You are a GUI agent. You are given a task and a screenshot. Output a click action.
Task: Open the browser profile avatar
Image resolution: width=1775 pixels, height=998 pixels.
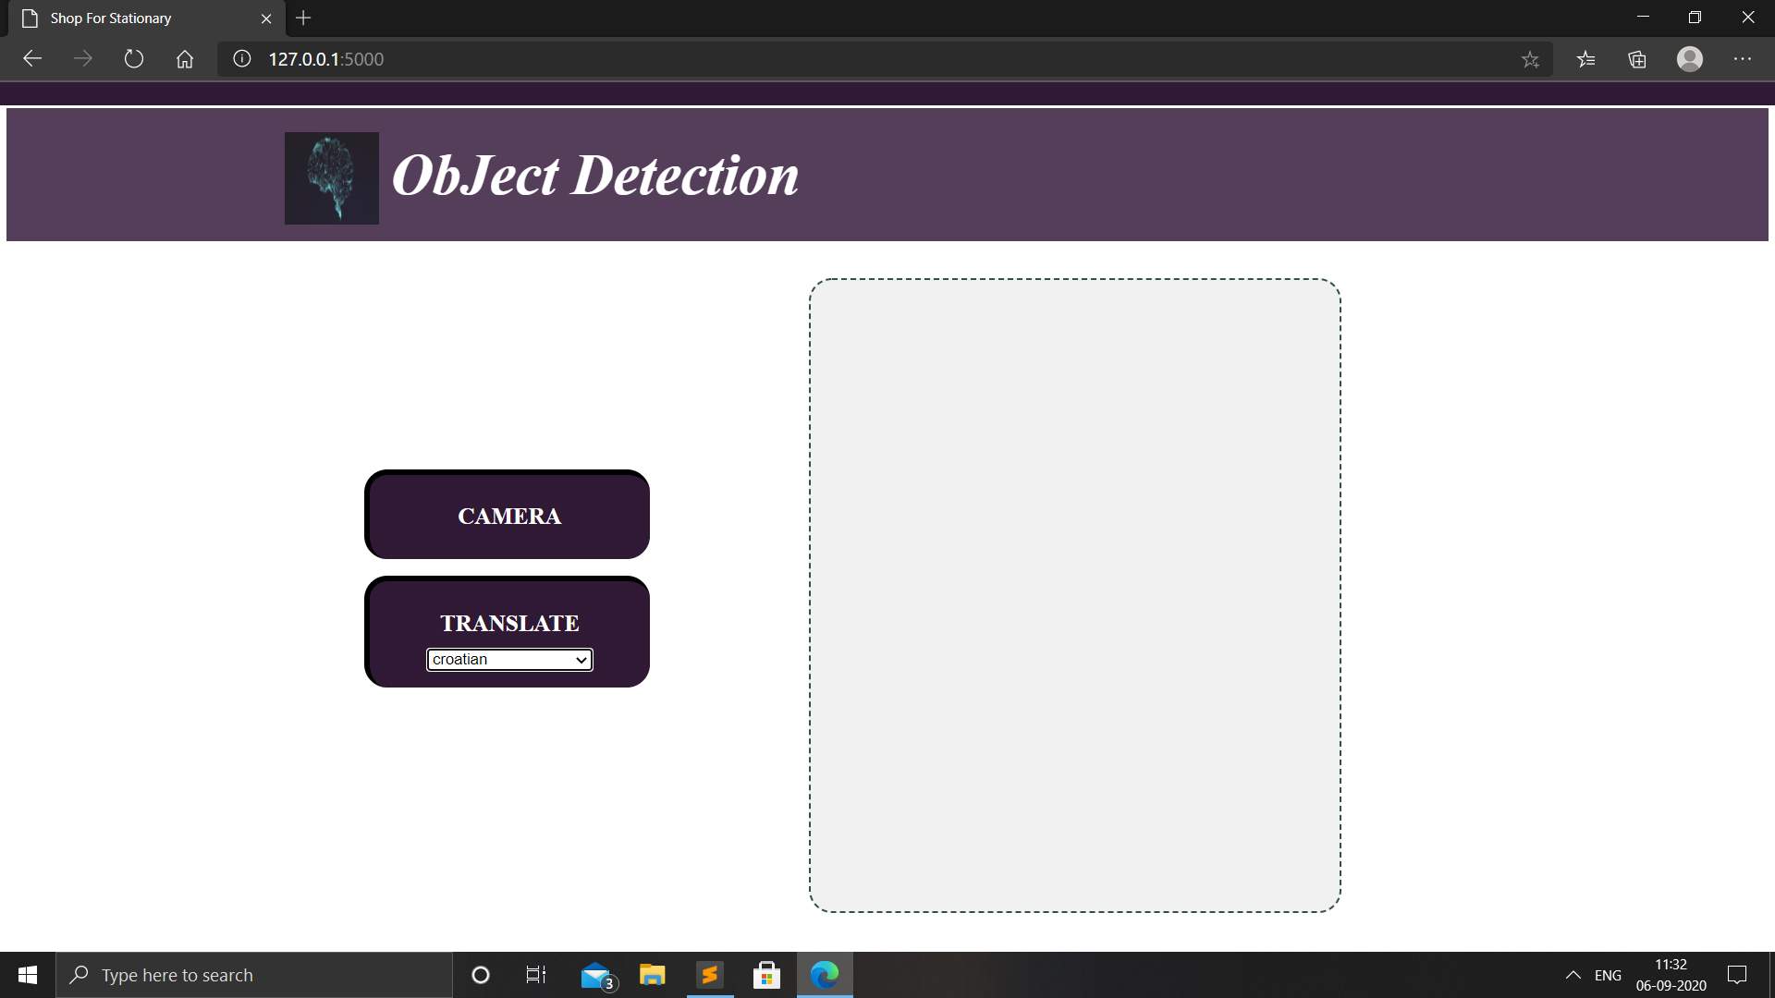click(x=1689, y=59)
